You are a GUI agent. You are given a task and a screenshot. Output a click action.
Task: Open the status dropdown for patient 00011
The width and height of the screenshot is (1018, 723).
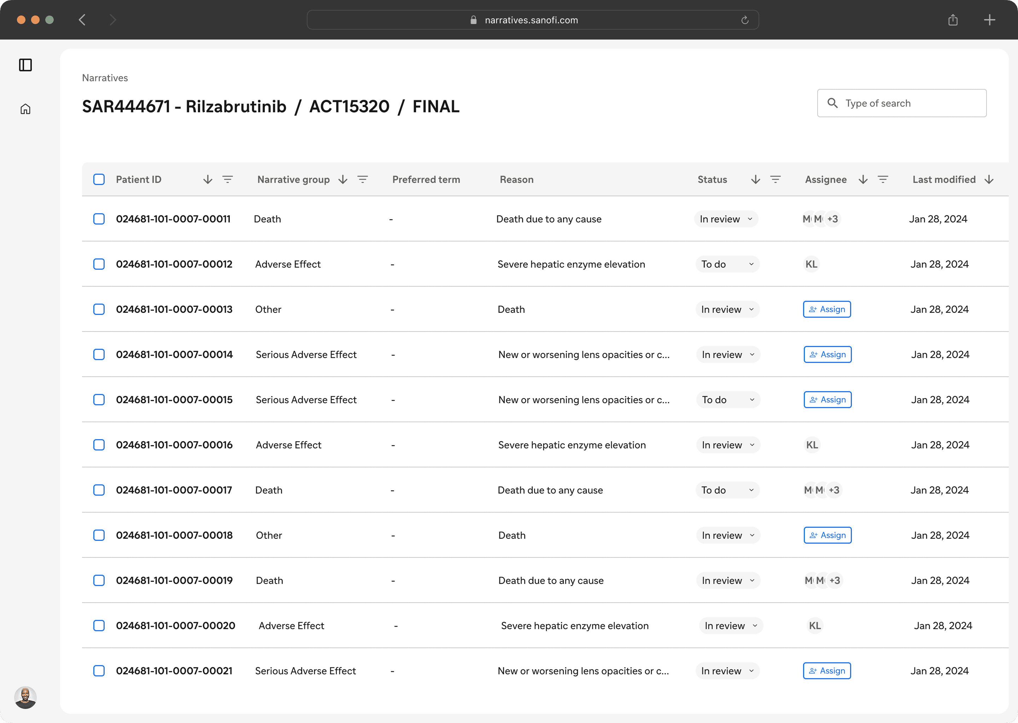[726, 219]
